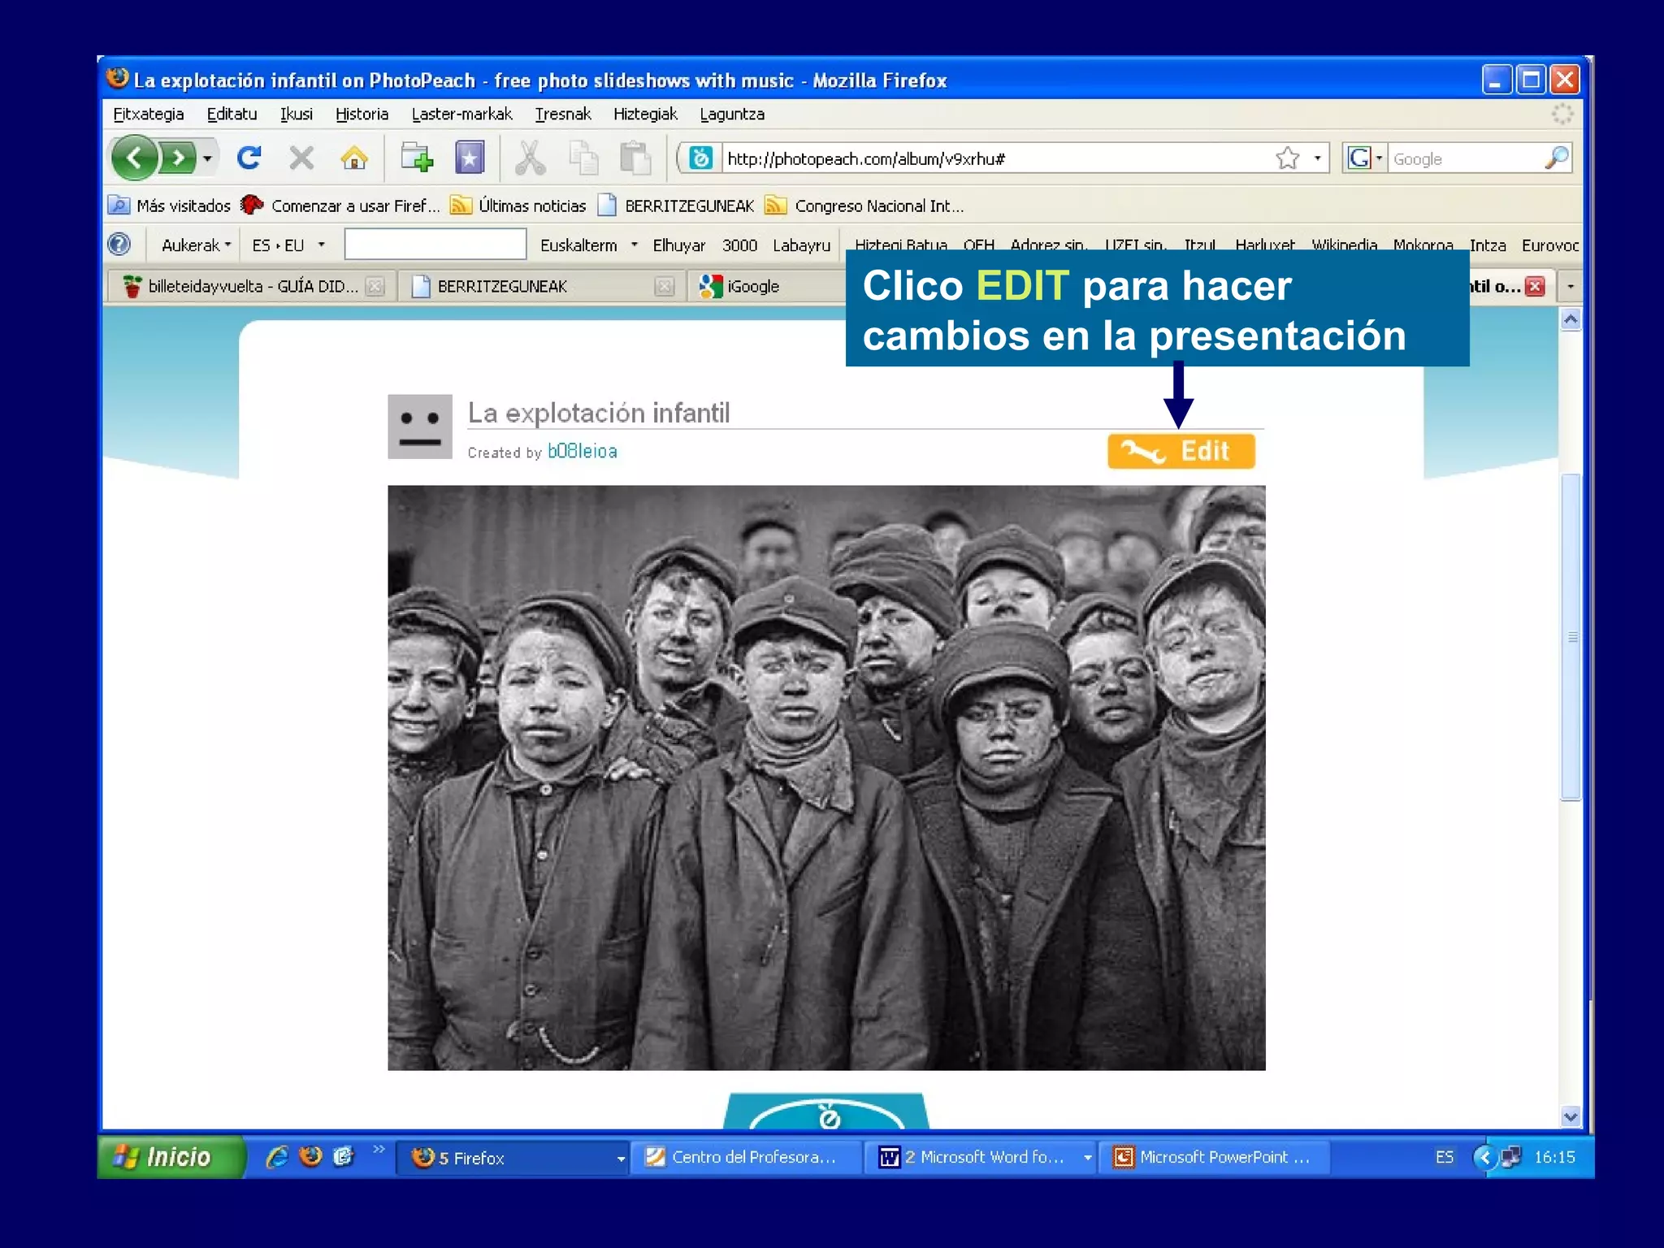
Task: Open the Más visitados bookmark folder
Action: (170, 206)
